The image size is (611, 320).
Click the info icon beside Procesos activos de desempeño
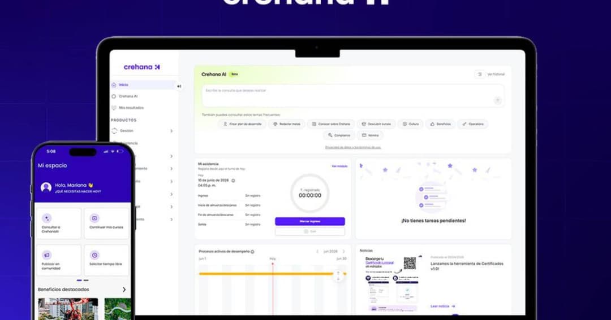(x=252, y=252)
